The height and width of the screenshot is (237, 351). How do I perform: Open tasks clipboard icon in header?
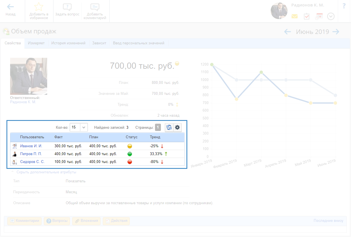[307, 17]
